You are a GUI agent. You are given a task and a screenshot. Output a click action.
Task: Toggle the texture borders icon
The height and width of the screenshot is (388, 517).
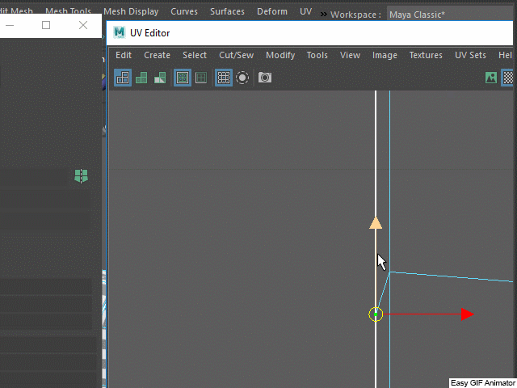183,78
